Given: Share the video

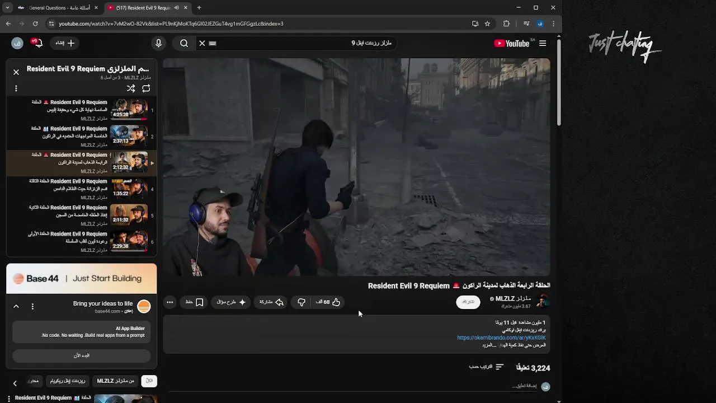Looking at the screenshot, I should pyautogui.click(x=272, y=302).
